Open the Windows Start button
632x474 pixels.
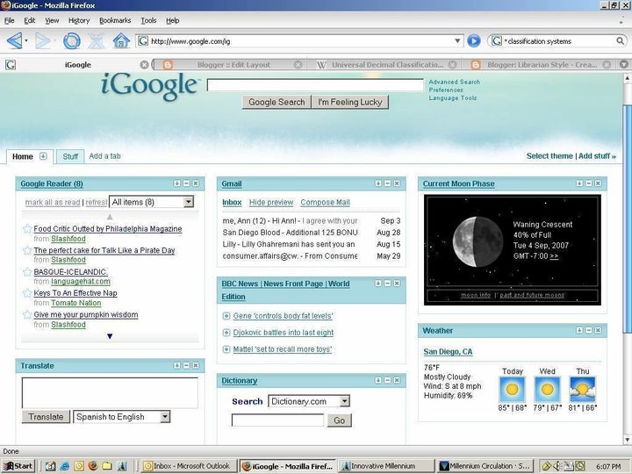tap(18, 466)
